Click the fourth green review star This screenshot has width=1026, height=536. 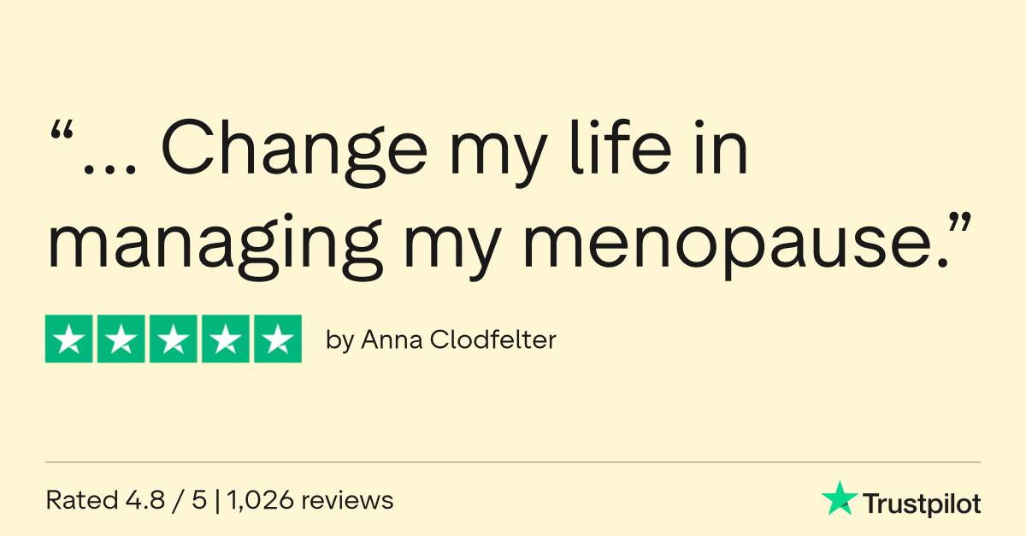tap(225, 339)
